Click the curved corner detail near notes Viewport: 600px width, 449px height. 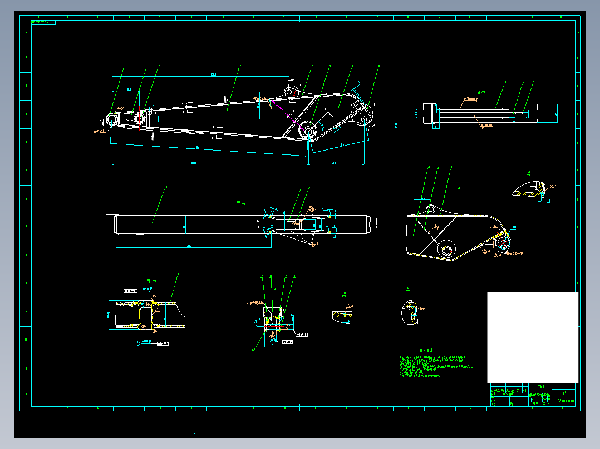tap(410, 313)
